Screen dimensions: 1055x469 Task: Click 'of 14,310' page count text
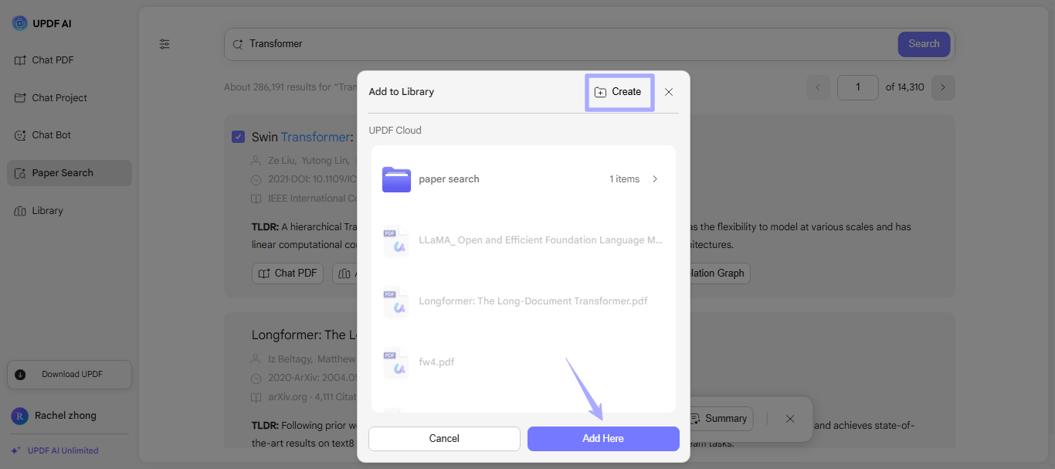[904, 87]
